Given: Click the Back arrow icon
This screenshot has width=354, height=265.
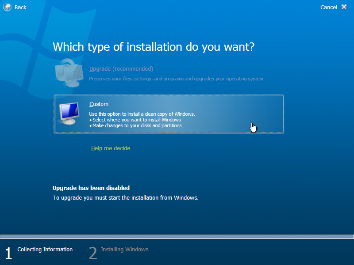Looking at the screenshot, I should click(x=7, y=7).
